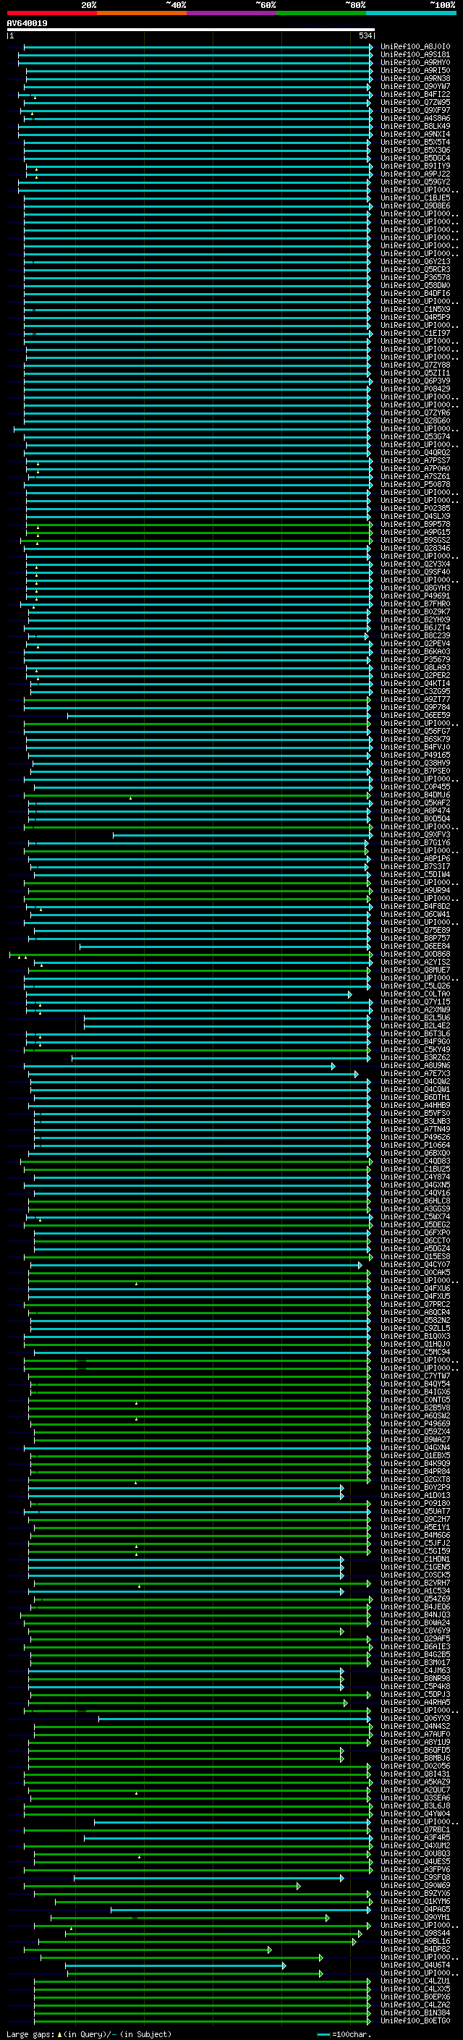The width and height of the screenshot is (463, 2040).
Task: Select hit label UniRef100_C1N5X9
Action: (415, 310)
